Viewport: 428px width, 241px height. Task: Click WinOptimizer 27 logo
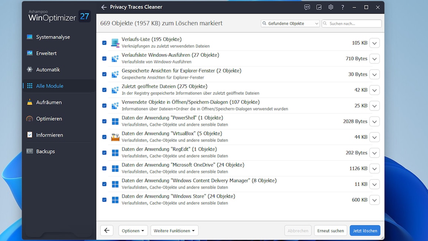(59, 16)
